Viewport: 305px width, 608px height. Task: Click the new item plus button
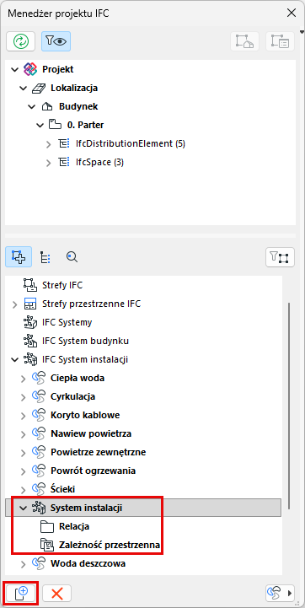[21, 593]
